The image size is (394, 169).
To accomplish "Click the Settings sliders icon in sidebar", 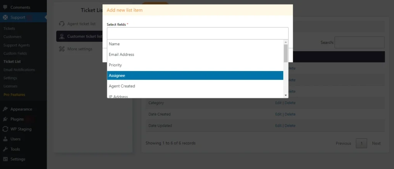I will click(x=5, y=159).
